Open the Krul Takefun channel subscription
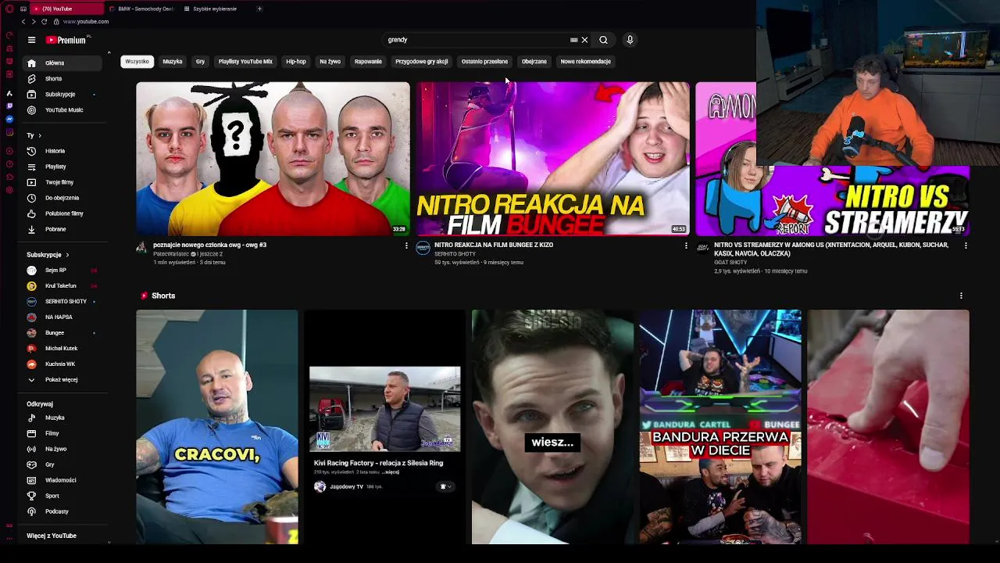Image resolution: width=1000 pixels, height=563 pixels. [62, 285]
